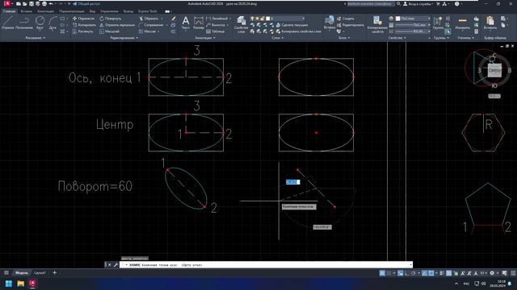Open the Layout1 tab
Image resolution: width=517 pixels, height=290 pixels.
40,273
